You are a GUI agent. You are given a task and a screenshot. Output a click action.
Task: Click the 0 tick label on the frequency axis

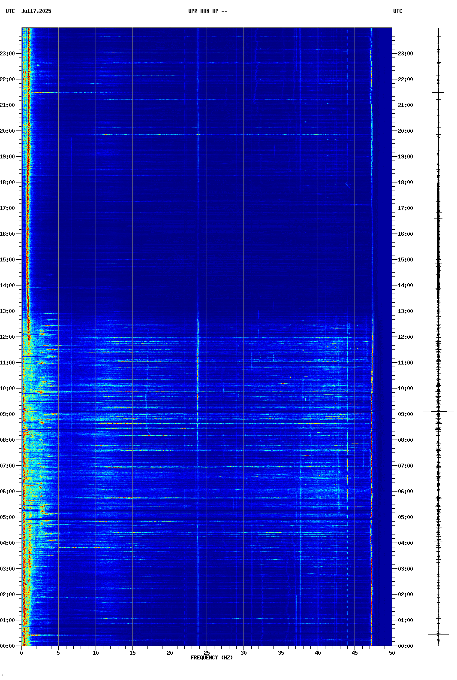pyautogui.click(x=21, y=653)
